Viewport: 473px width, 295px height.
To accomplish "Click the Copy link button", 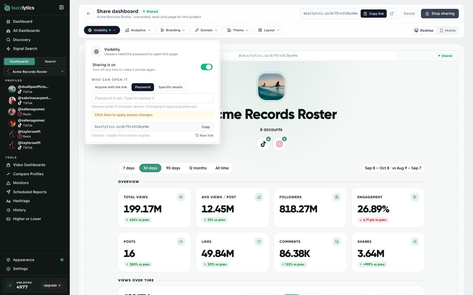I will click(x=374, y=14).
